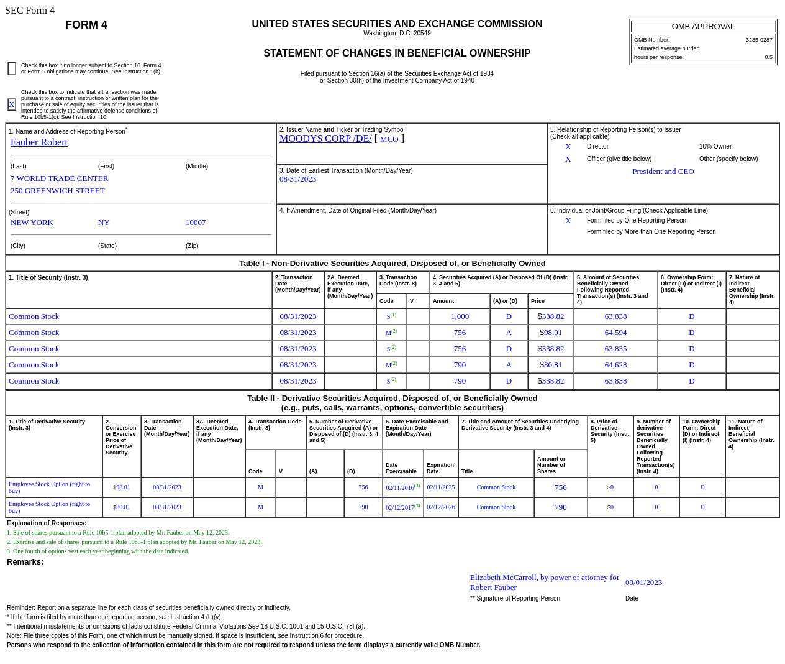Follow the Elizabeth McCarroll signature link
The width and height of the screenshot is (785, 664).
point(545,583)
